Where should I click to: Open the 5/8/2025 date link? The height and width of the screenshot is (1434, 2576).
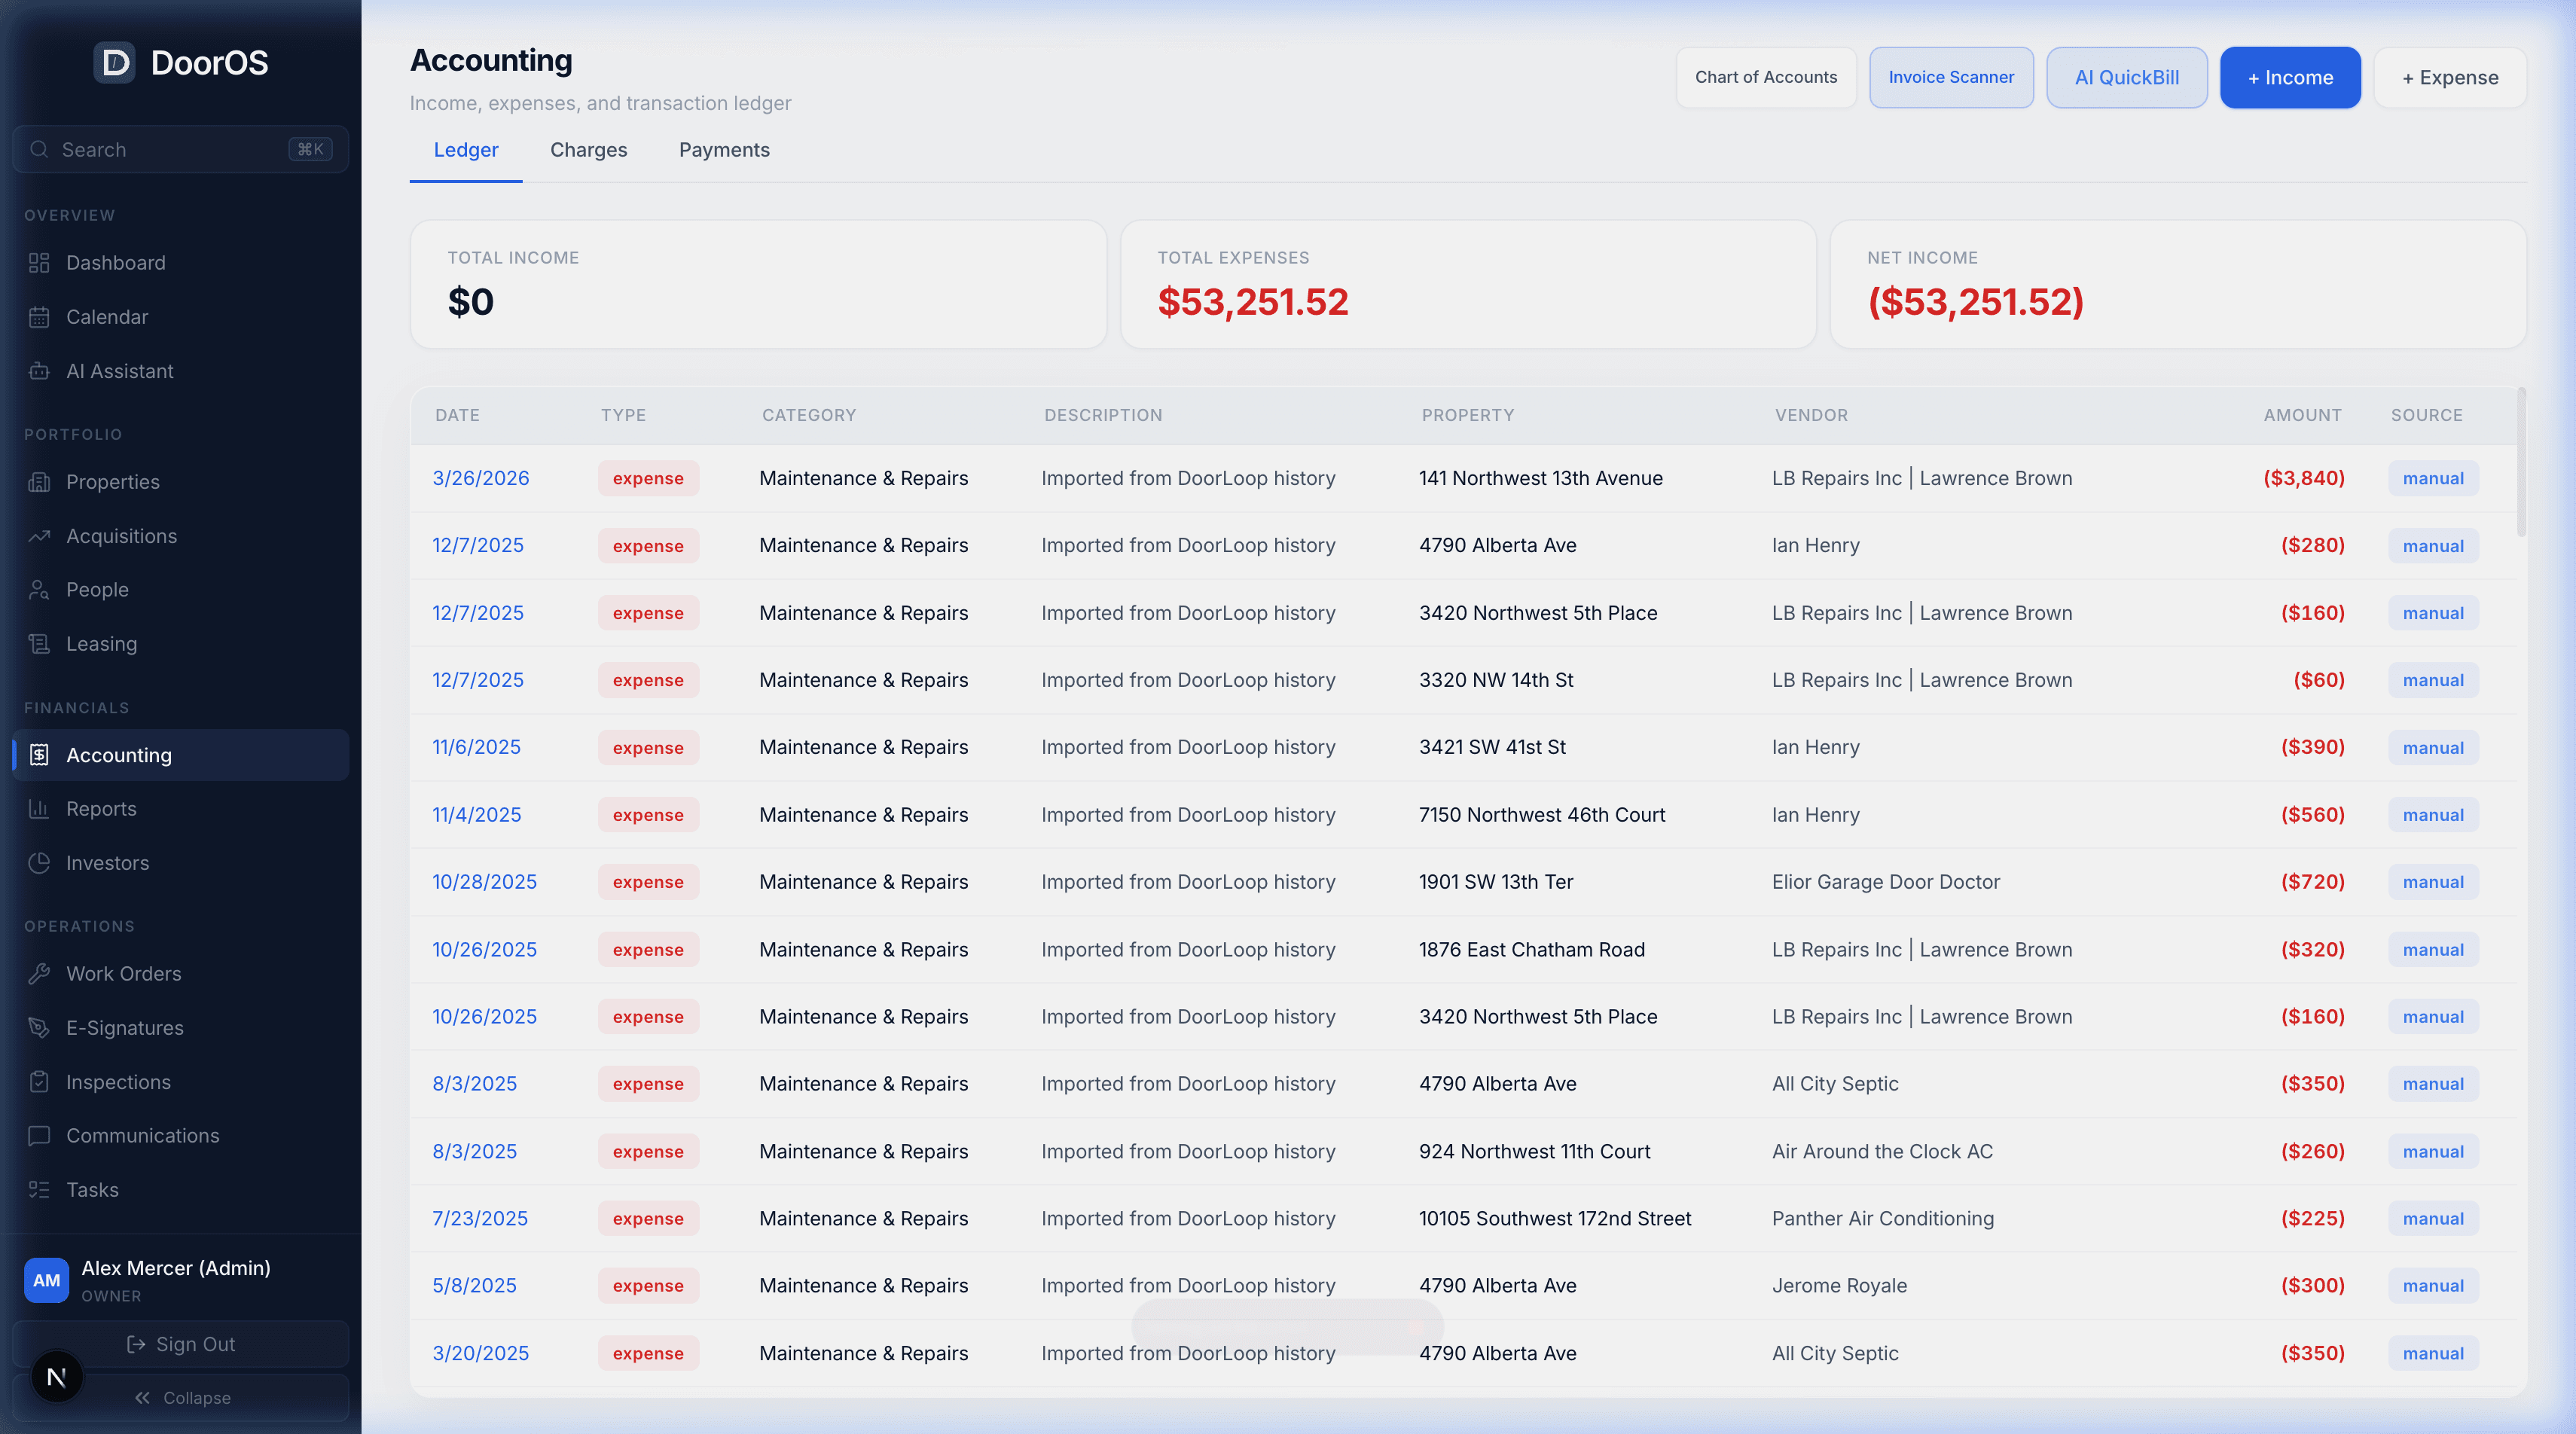(x=474, y=1286)
